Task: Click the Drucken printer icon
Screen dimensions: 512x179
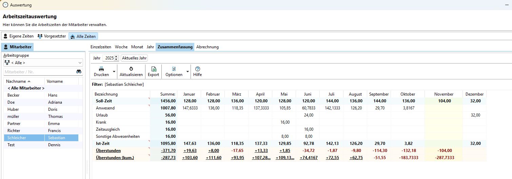Action: tap(101, 69)
